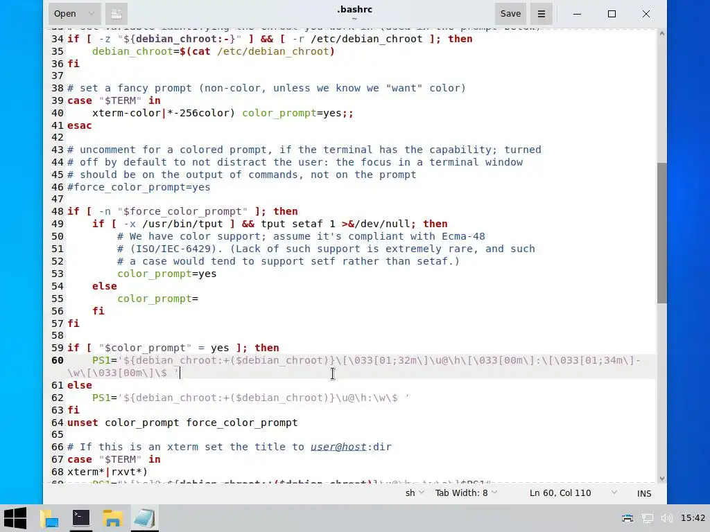This screenshot has height=532, width=710.
Task: Minimize the .bashrc editor window
Action: (x=577, y=14)
